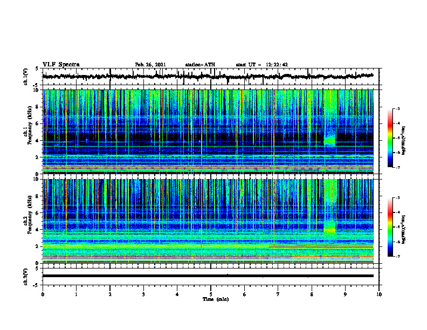Click the ch.3 flat black waveform trace
Image resolution: width=427 pixels, height=330 pixels.
click(208, 276)
